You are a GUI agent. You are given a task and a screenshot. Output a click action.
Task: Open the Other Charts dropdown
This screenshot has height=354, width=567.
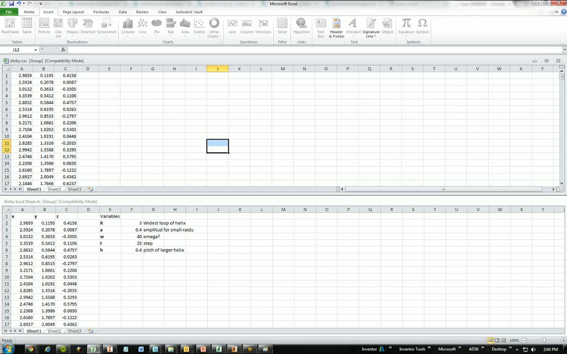214,27
